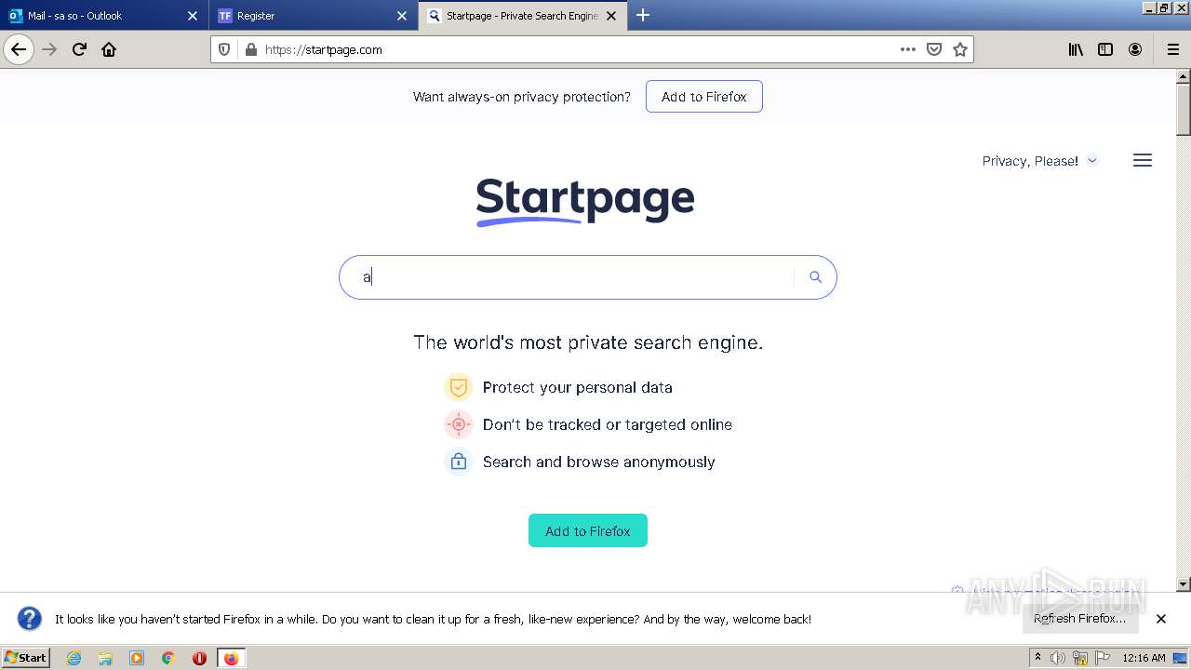Click the teal Add to Firefox button

(x=588, y=530)
